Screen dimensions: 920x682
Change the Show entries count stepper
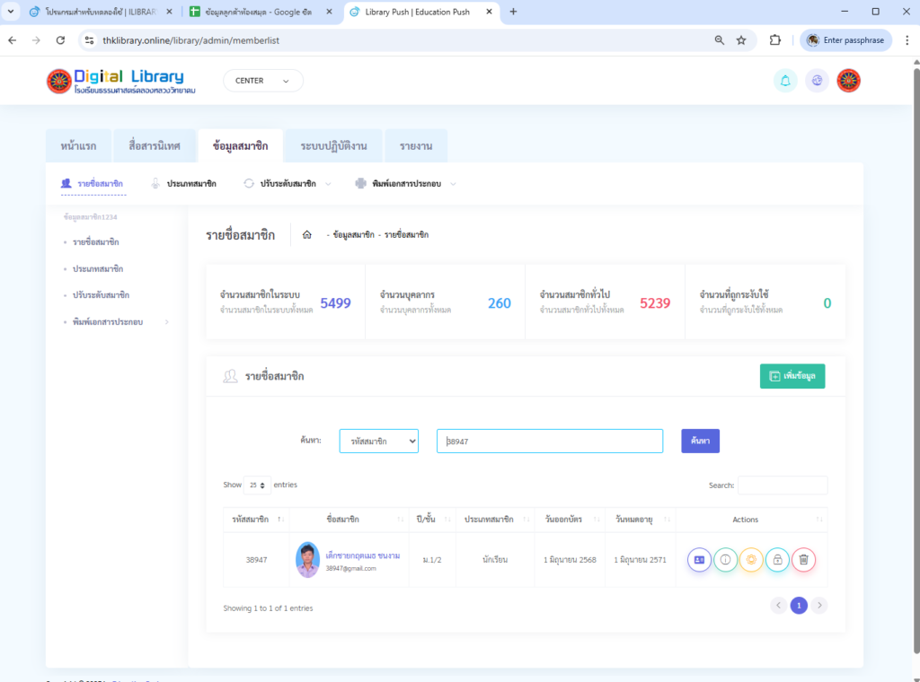coord(259,485)
